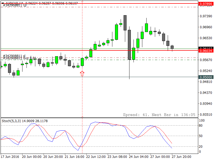Click the 0.94370 price axis value
The width and height of the screenshot is (214, 160).
pyautogui.click(x=206, y=93)
